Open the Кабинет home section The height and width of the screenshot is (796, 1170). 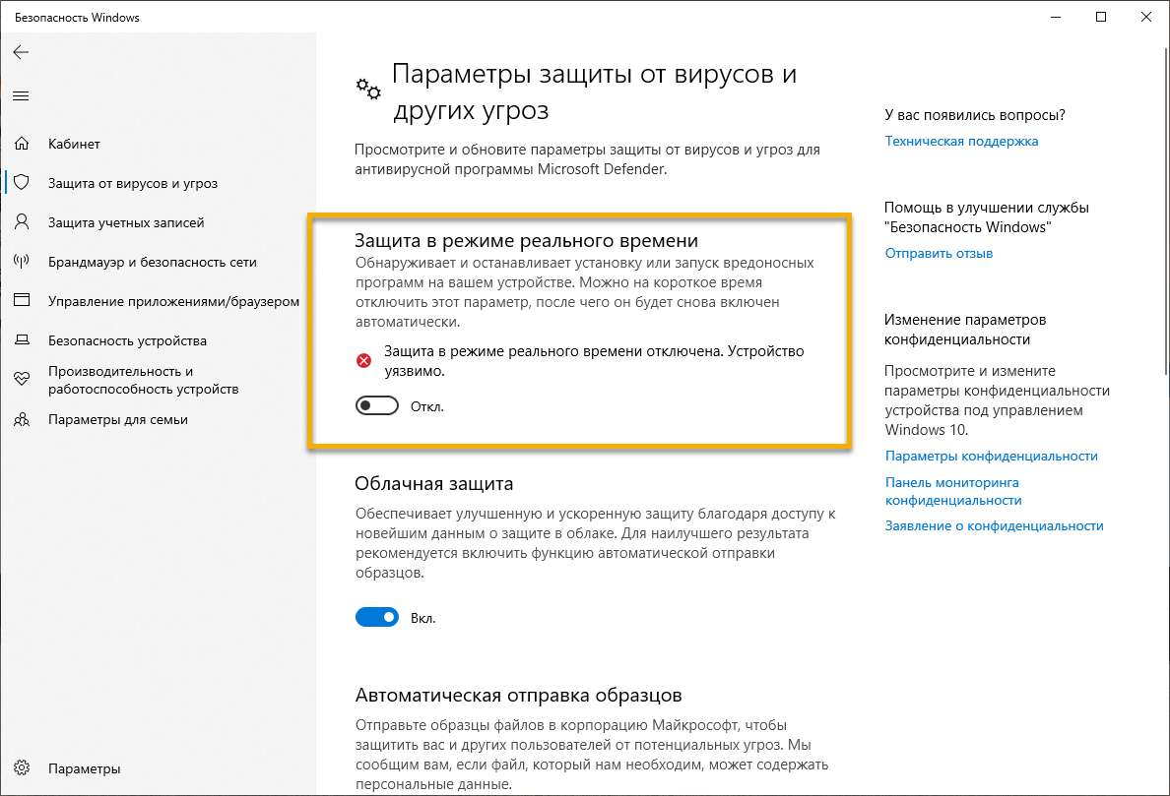pyautogui.click(x=73, y=144)
